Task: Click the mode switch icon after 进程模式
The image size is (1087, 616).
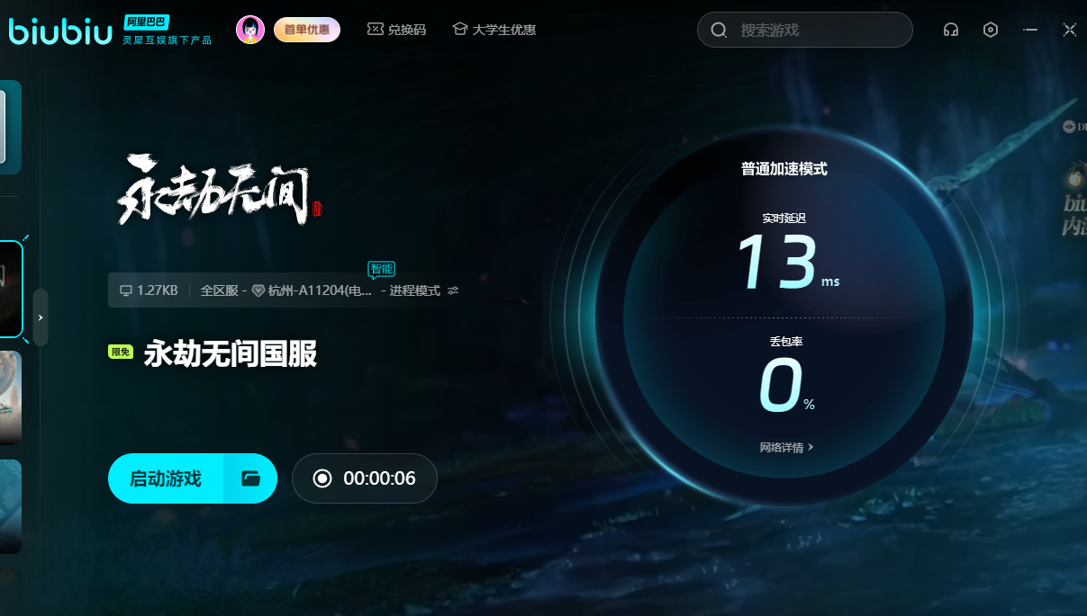Action: click(x=453, y=290)
